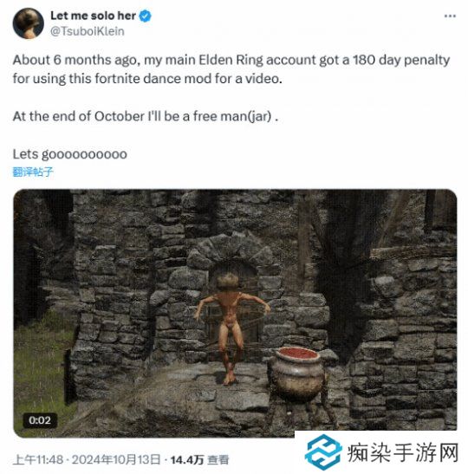This screenshot has width=468, height=474.
Task: Click the 上午11:48 timestamp
Action: [38, 460]
